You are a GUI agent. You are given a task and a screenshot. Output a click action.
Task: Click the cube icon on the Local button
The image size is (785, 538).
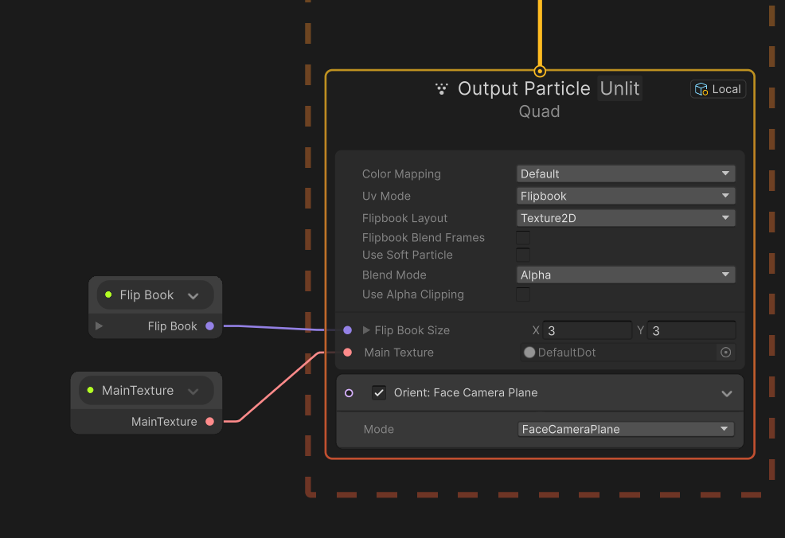coord(701,89)
